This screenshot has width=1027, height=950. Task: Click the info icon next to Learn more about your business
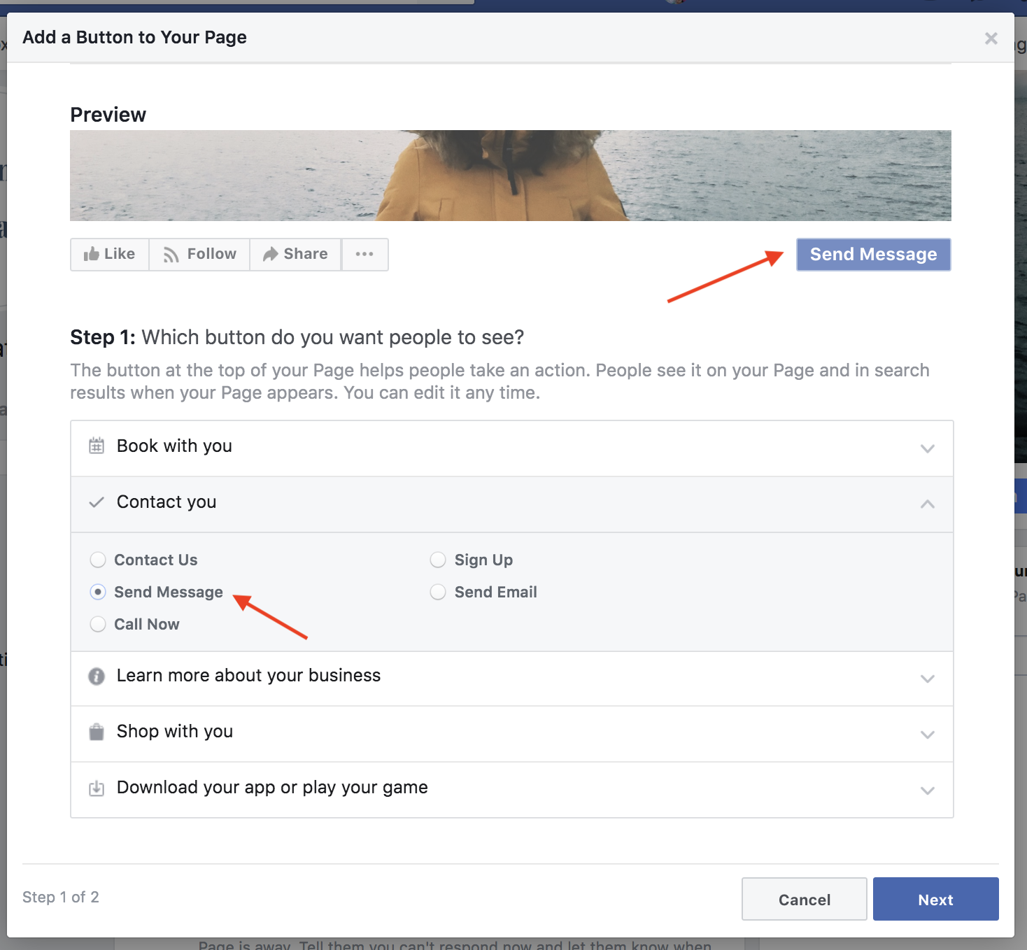(x=97, y=676)
